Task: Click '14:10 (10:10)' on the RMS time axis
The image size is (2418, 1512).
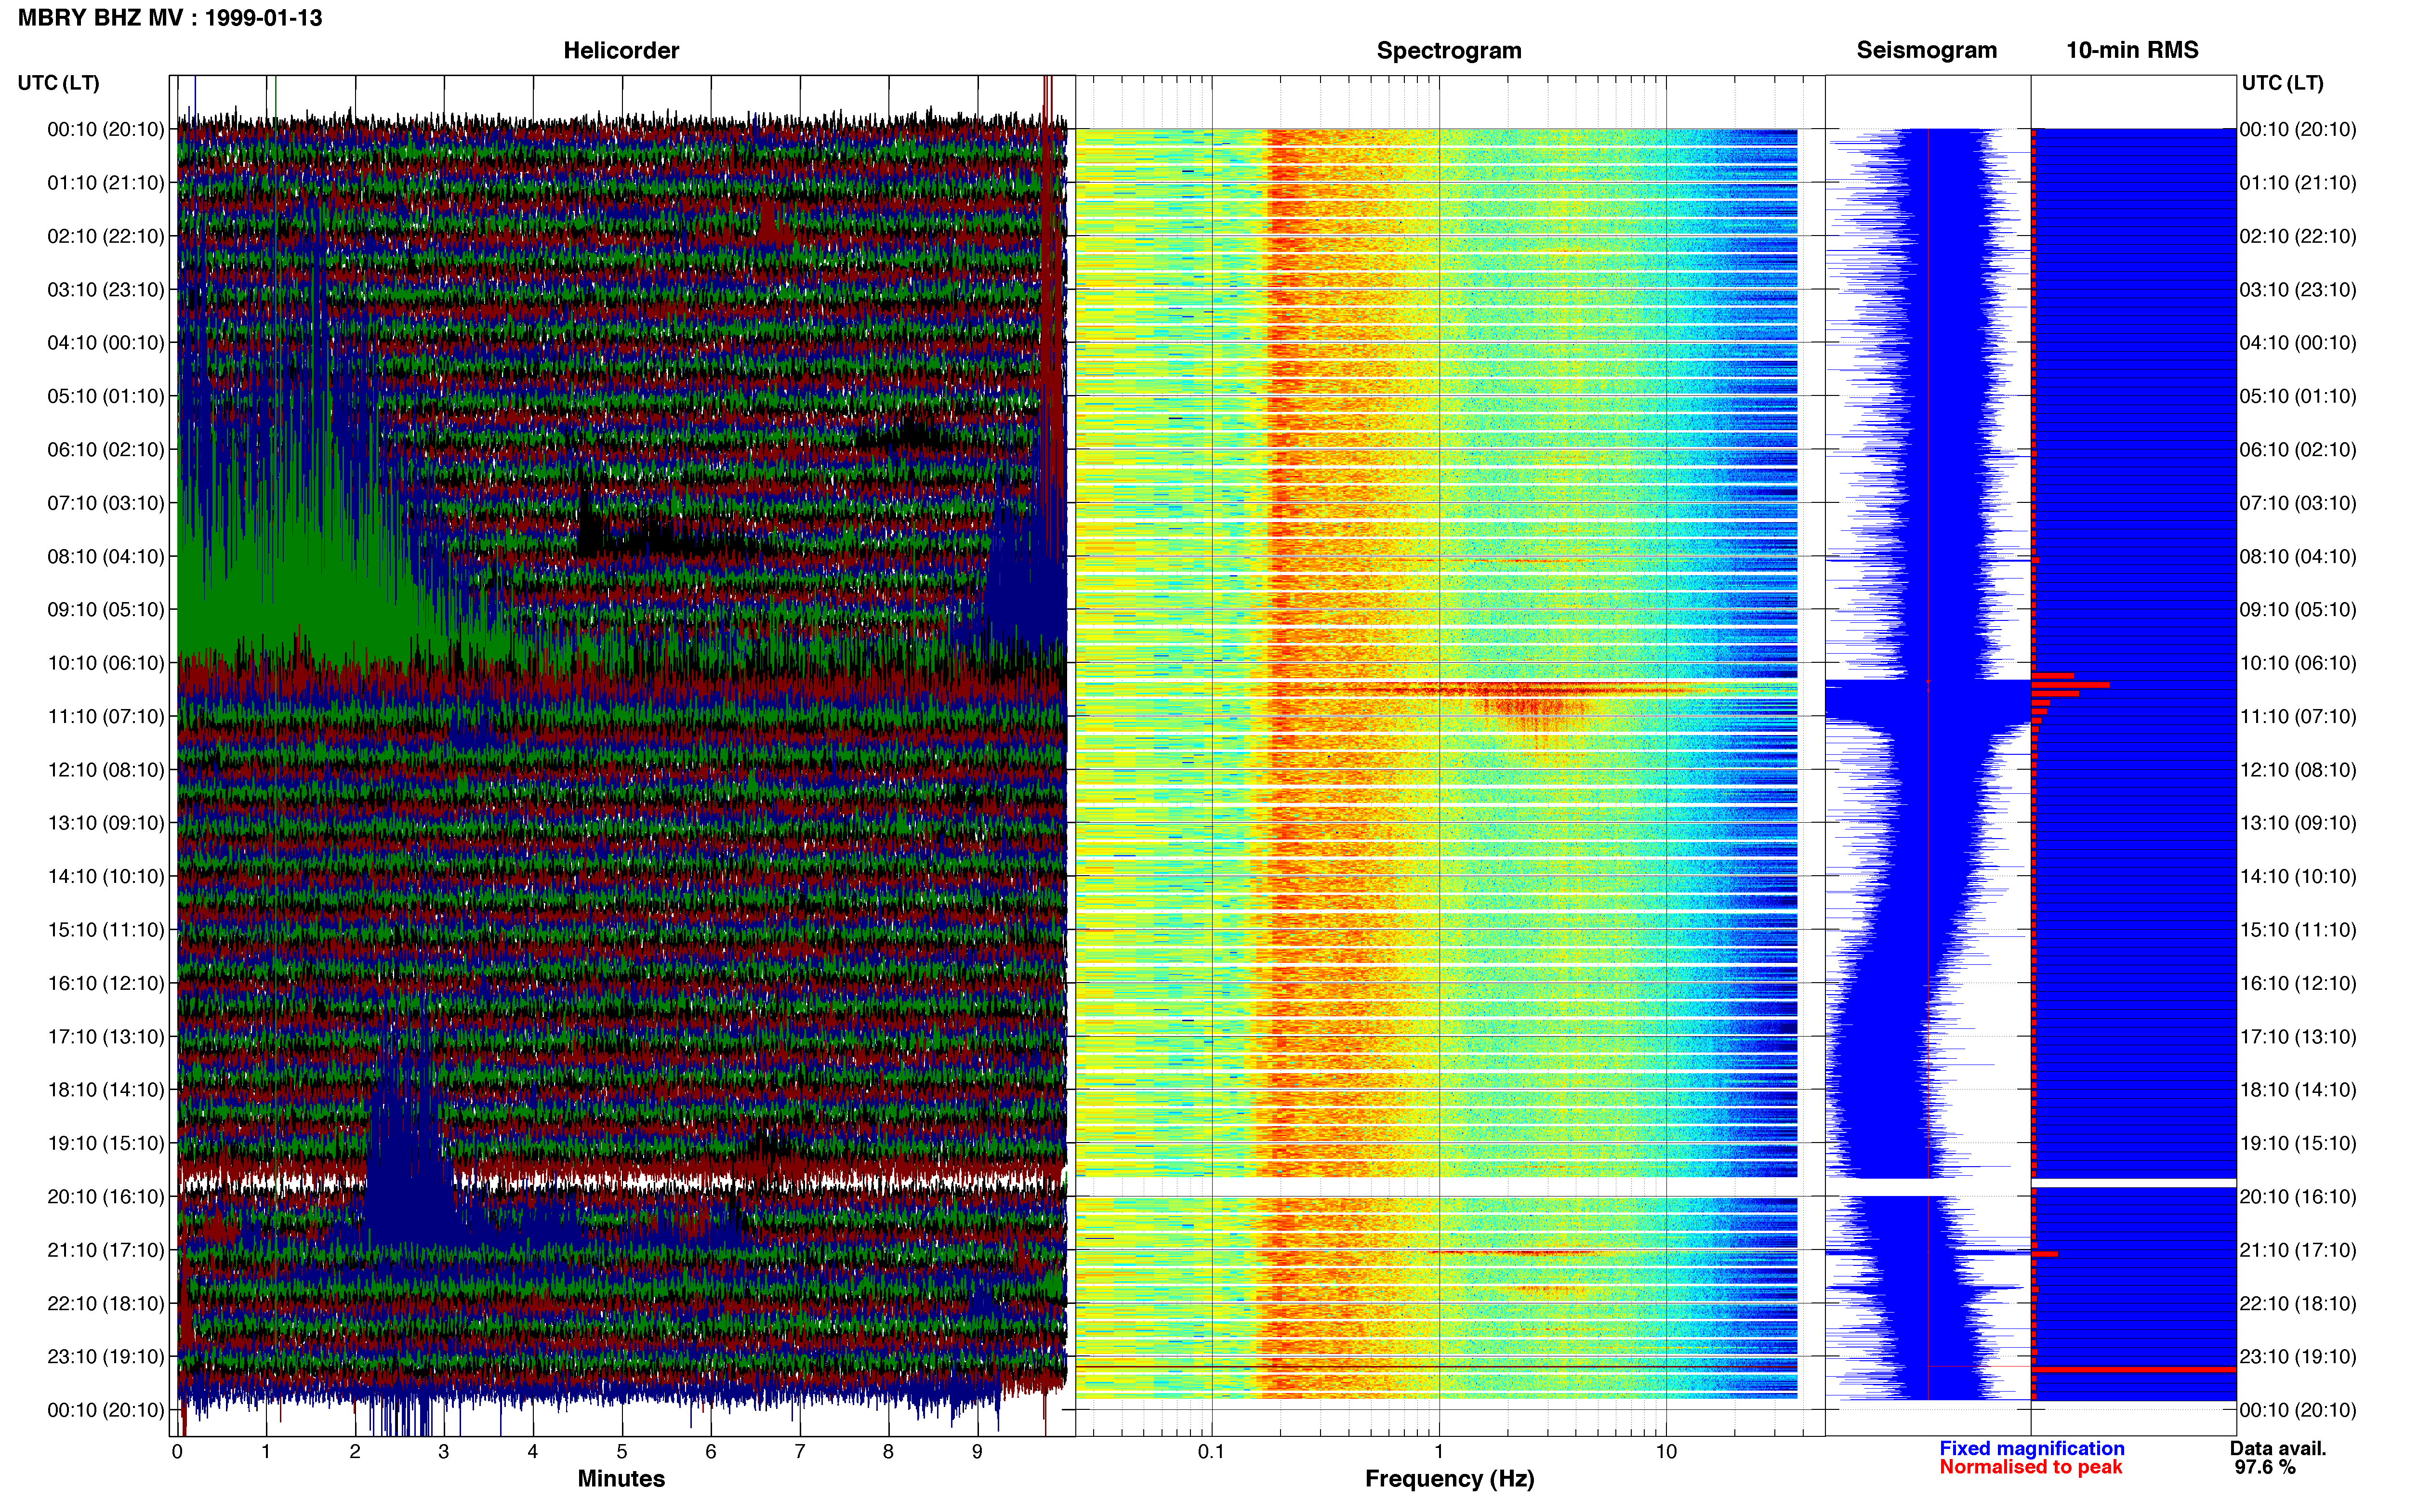Action: coord(2298,877)
